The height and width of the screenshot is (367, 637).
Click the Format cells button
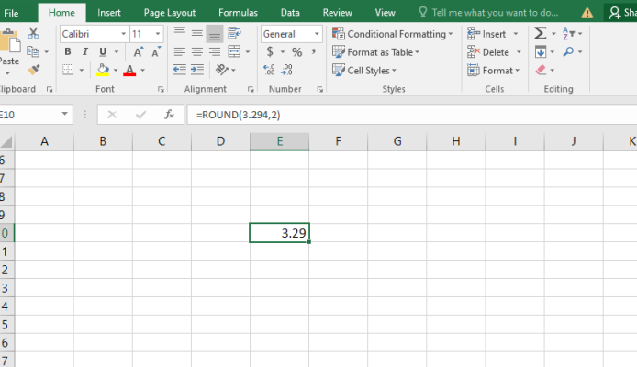point(493,71)
